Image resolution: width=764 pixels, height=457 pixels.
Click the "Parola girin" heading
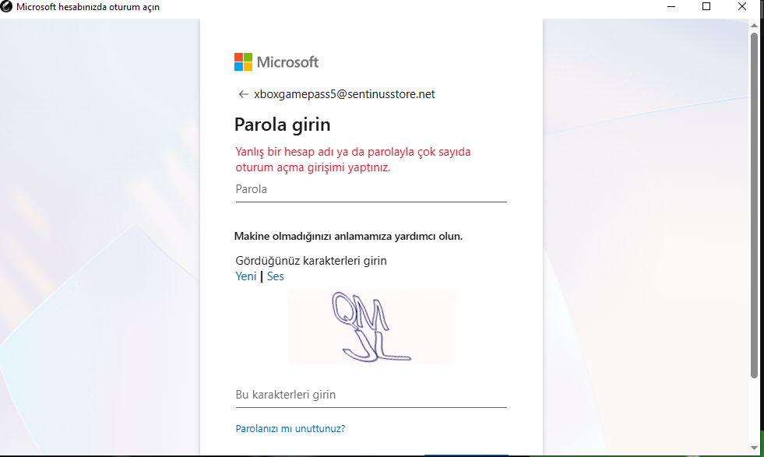pyautogui.click(x=282, y=125)
